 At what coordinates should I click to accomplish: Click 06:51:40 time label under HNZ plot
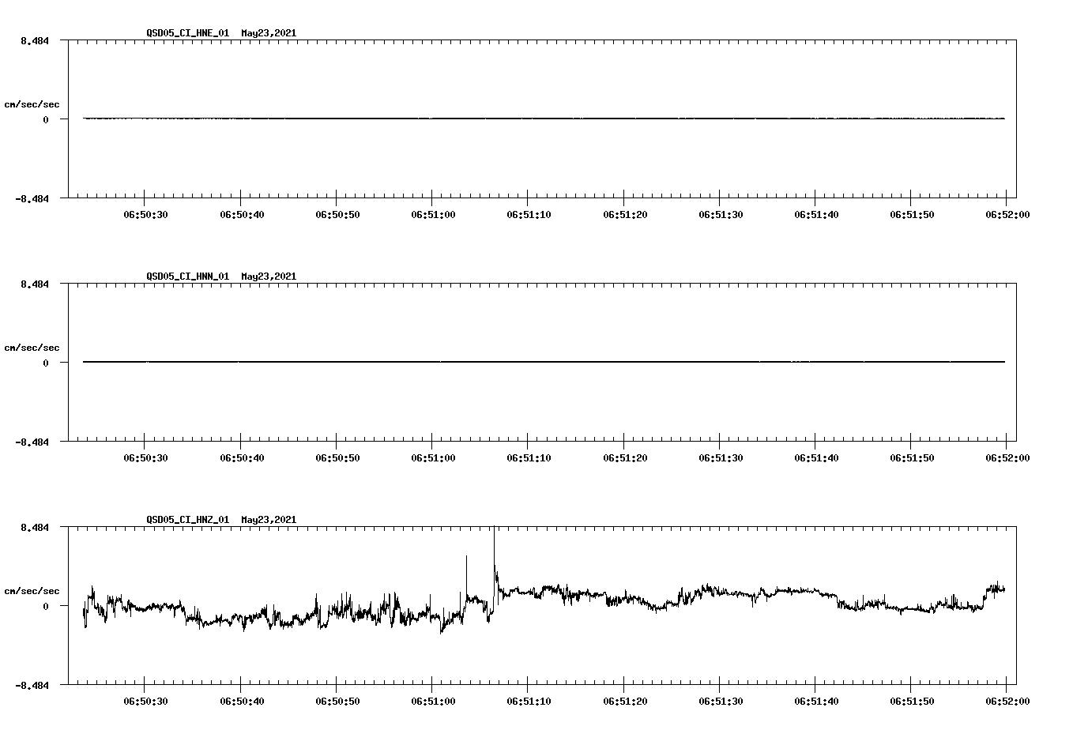click(816, 701)
